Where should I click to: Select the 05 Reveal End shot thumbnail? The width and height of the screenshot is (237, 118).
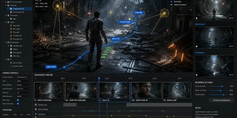[177, 92]
